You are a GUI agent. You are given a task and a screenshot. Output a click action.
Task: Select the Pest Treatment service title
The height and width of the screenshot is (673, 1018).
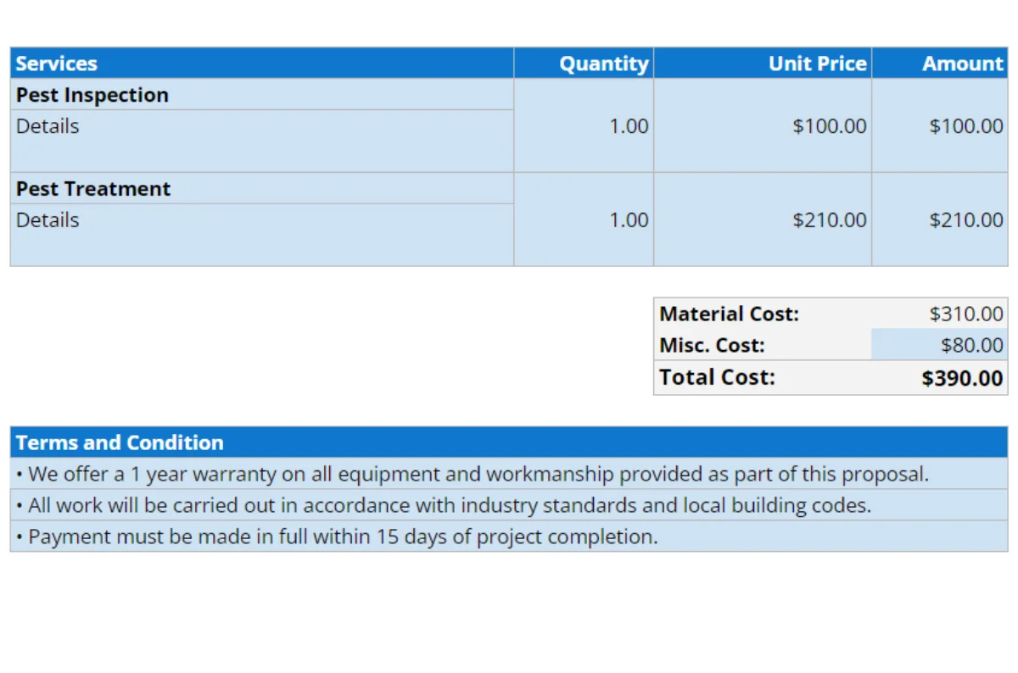92,188
